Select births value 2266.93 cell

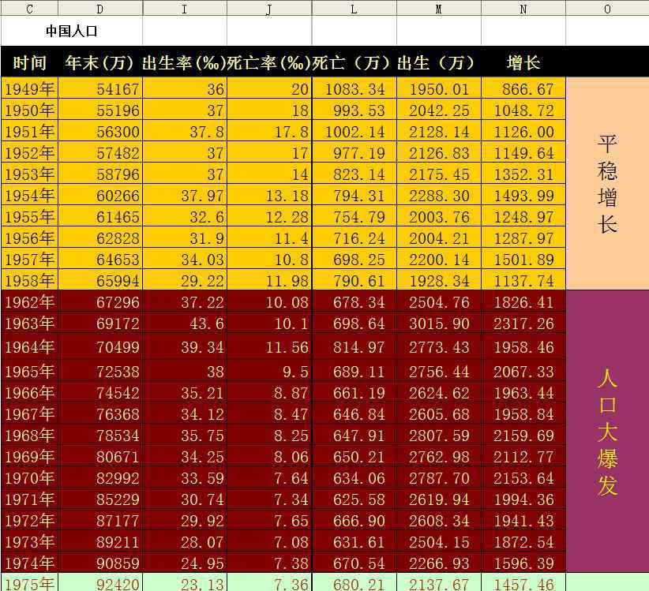pyautogui.click(x=439, y=563)
